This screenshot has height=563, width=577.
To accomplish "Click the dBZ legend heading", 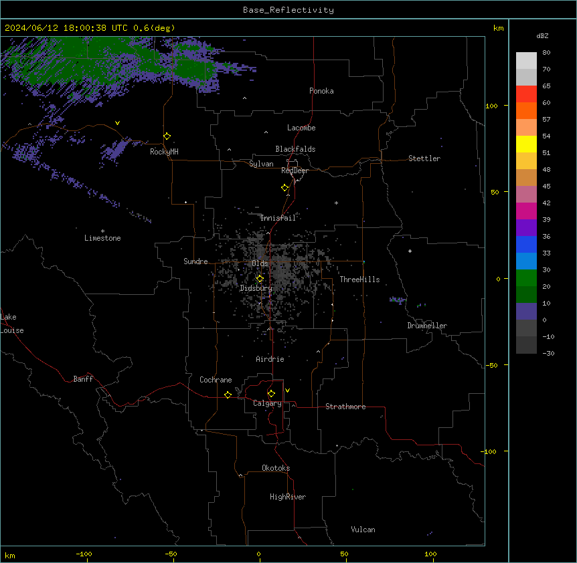I will click(x=542, y=36).
